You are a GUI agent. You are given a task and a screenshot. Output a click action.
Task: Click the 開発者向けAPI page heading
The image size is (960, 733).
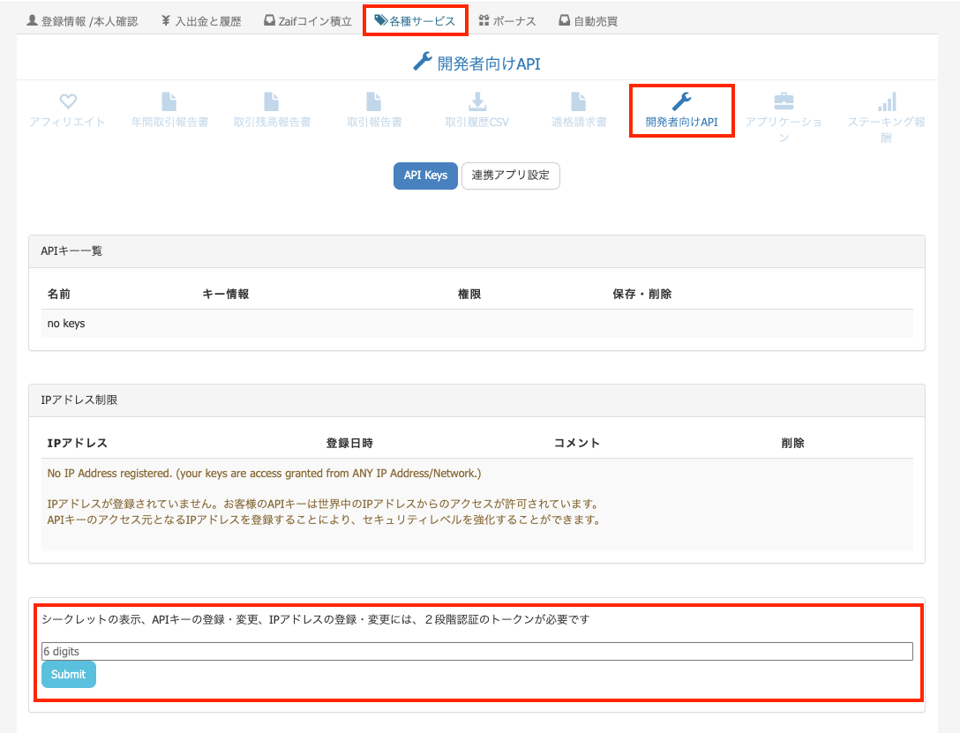click(476, 63)
